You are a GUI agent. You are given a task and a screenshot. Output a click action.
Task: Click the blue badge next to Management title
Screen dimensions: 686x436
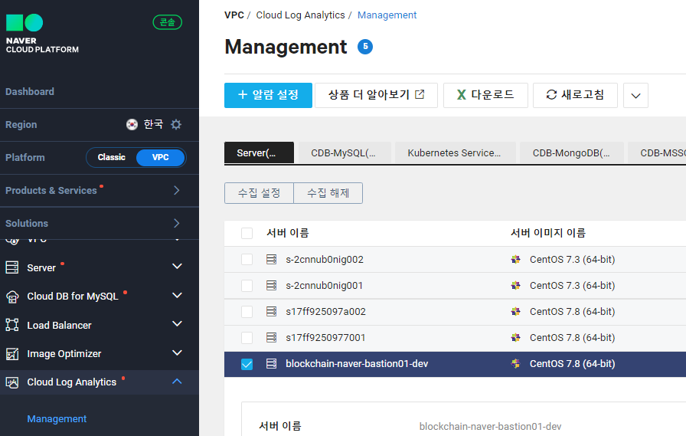[x=365, y=47]
